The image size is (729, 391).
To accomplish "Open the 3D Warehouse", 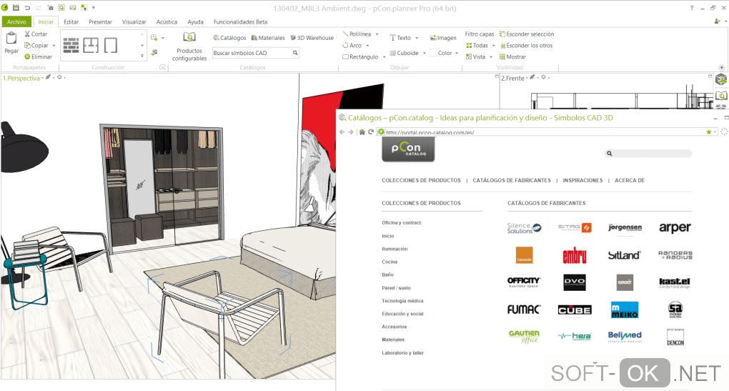I will tap(312, 38).
